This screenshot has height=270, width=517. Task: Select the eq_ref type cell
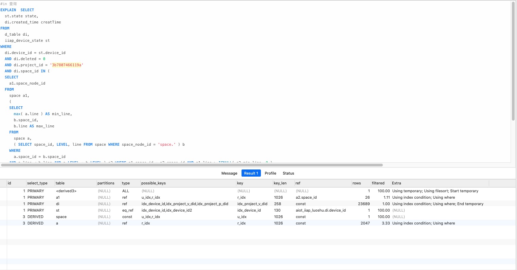[x=128, y=210]
